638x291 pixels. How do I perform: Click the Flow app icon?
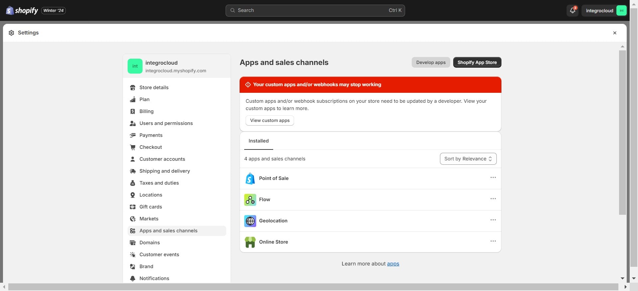click(x=250, y=200)
